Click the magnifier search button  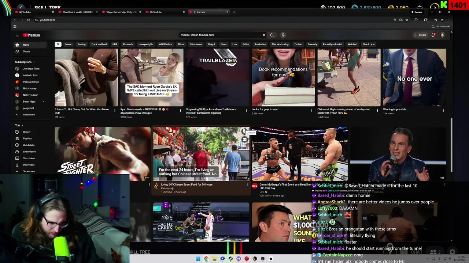point(272,35)
